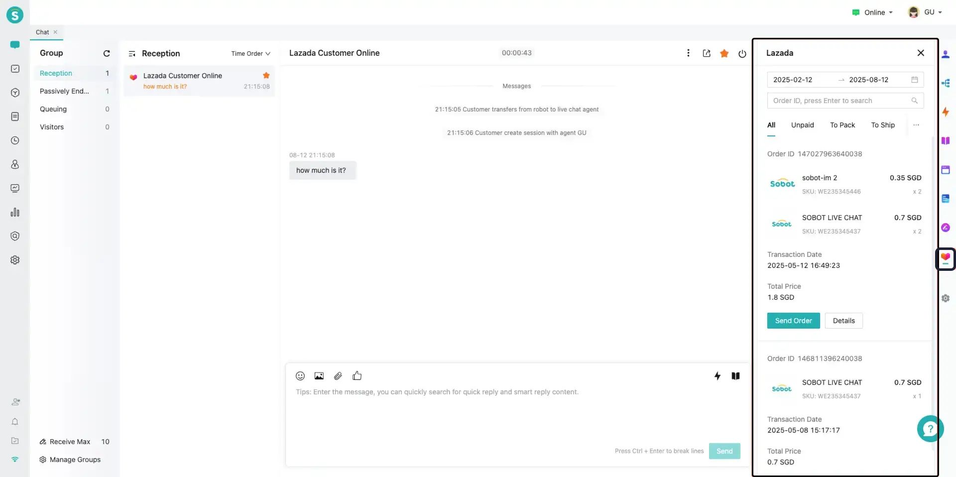
Task: Open the checklist icon in the left sidebar
Action: 15,69
